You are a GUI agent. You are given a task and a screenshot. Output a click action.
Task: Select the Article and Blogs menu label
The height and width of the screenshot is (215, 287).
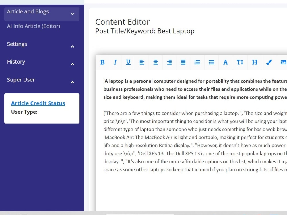[x=28, y=12]
